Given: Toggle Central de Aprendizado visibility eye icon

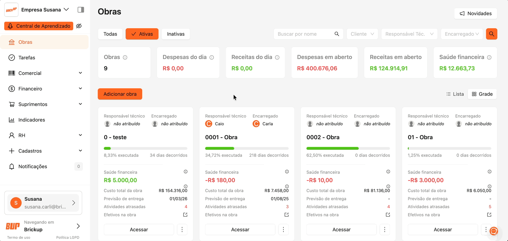Looking at the screenshot, I should (79, 26).
